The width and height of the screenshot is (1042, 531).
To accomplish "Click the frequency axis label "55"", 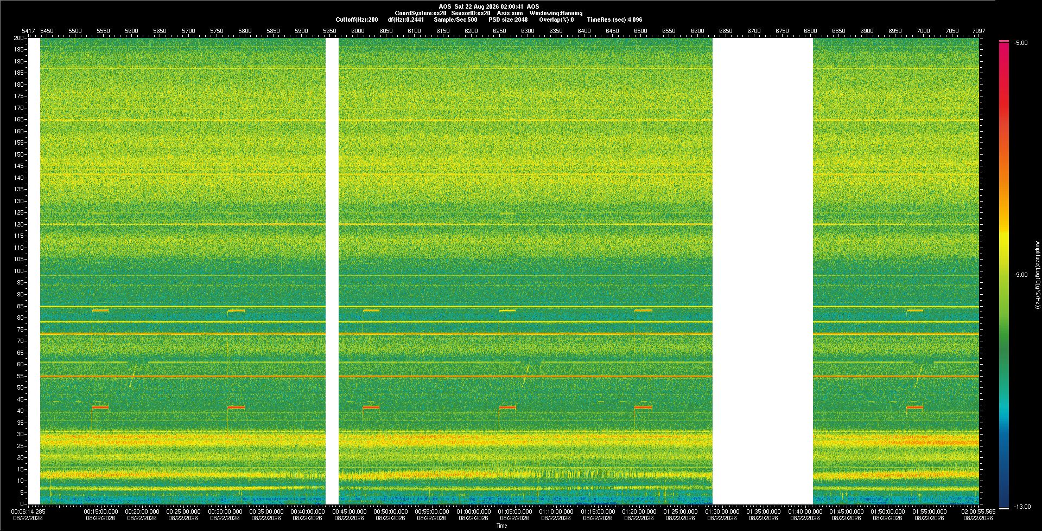I will click(x=21, y=376).
